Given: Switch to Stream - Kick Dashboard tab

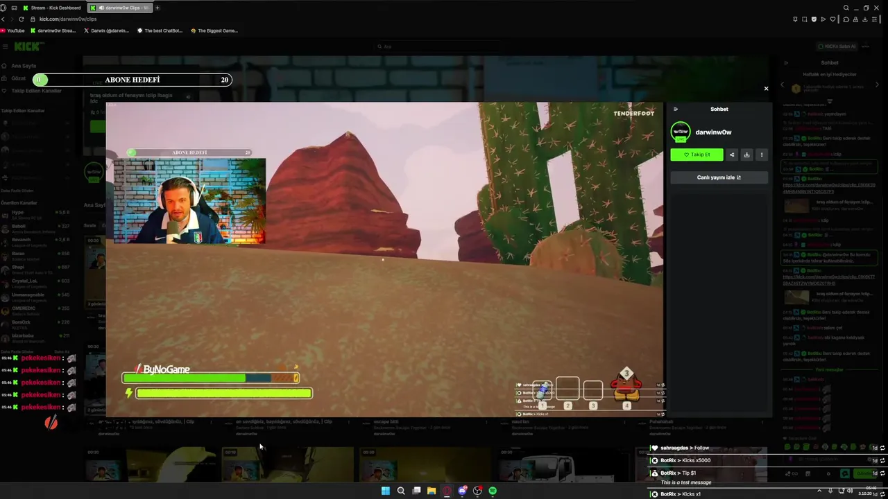Looking at the screenshot, I should tap(52, 8).
